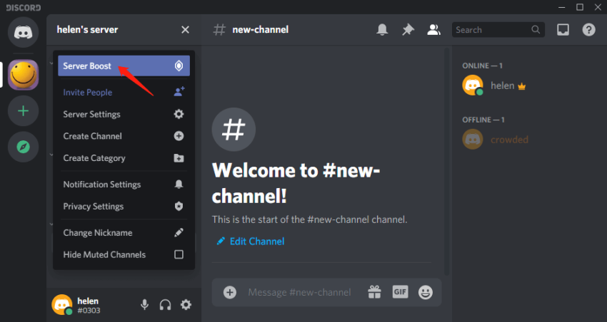Open User Settings gear icon
607x322 pixels.
coord(186,305)
